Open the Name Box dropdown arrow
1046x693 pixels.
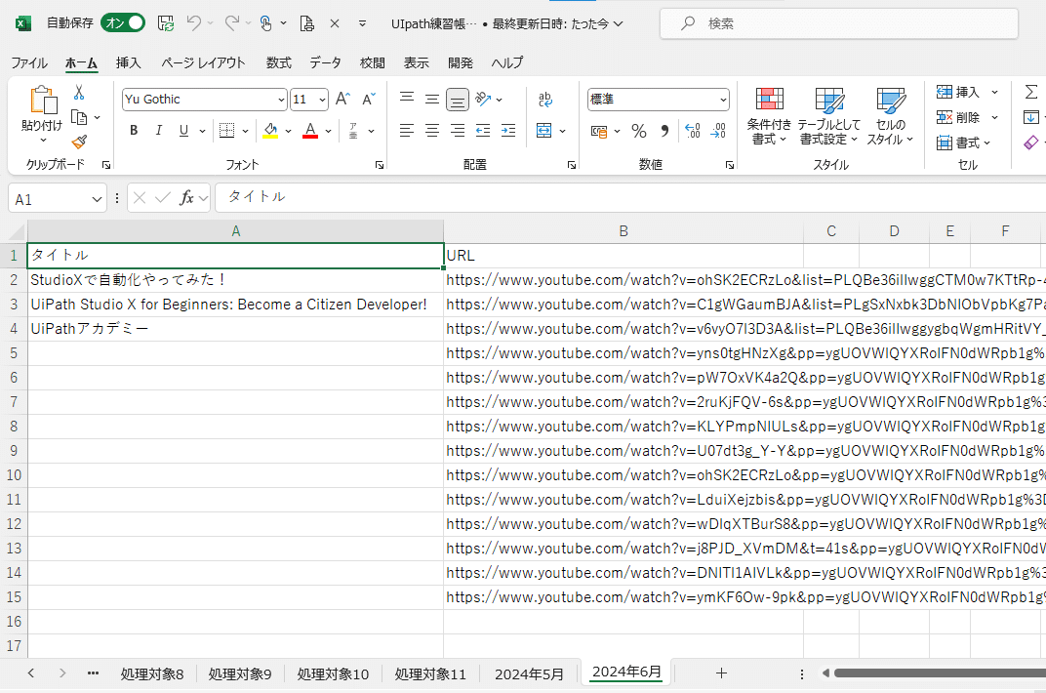(97, 199)
